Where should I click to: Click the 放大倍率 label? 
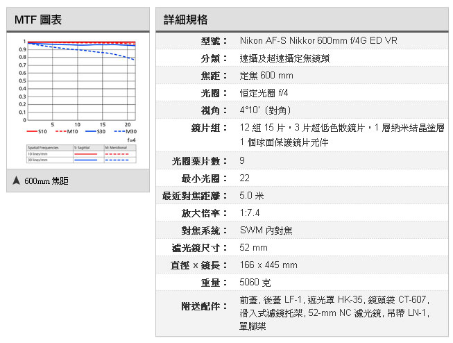coord(204,213)
